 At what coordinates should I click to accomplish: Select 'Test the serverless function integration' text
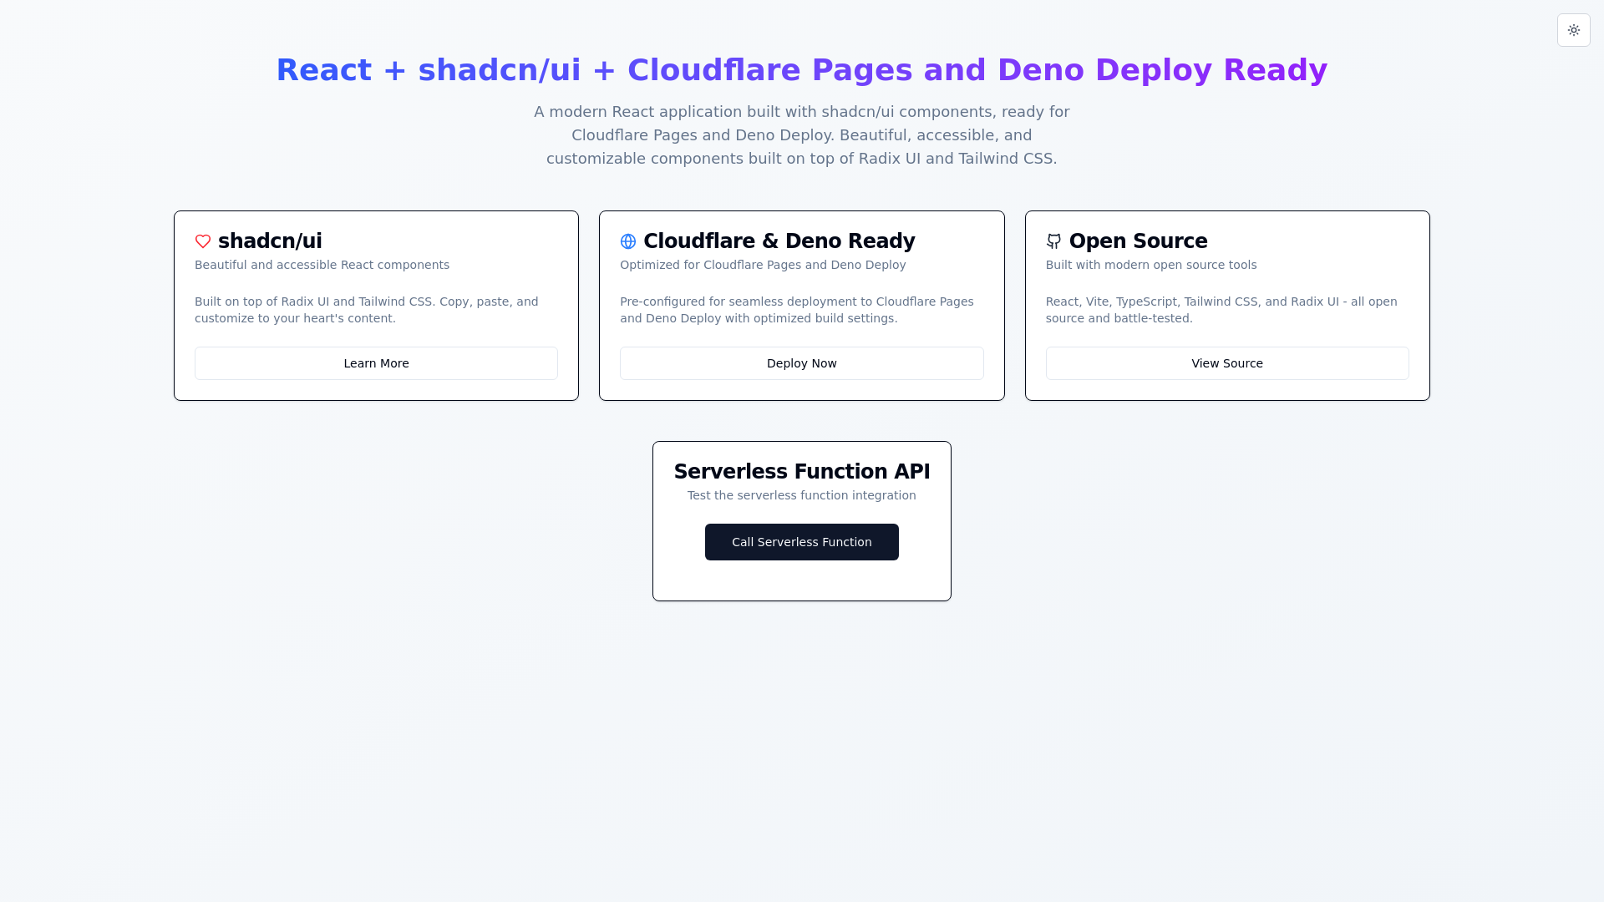point(801,495)
